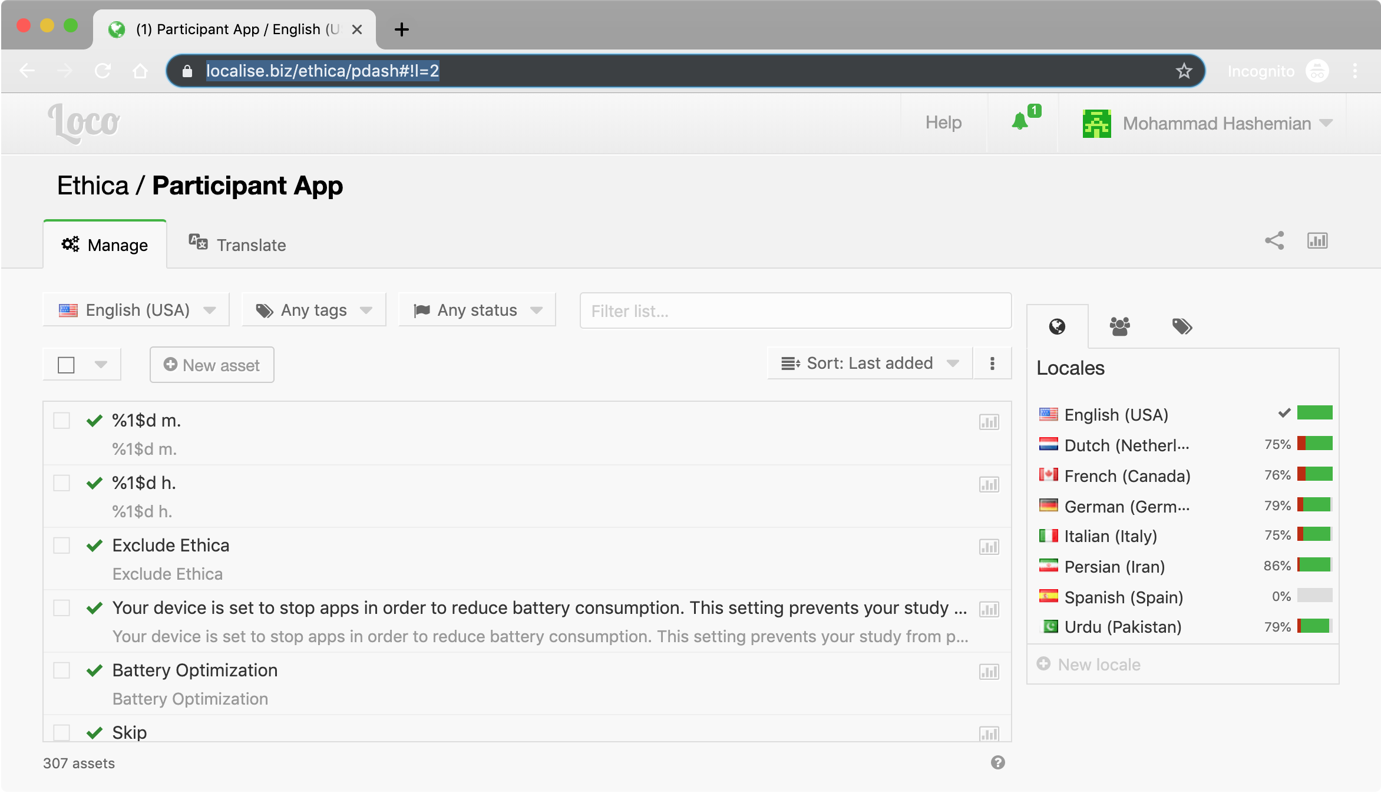
Task: Switch to the team members panel icon
Action: (1119, 326)
